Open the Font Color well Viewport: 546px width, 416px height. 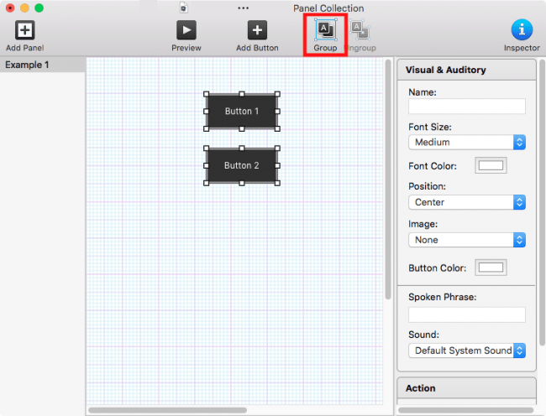[x=491, y=165]
